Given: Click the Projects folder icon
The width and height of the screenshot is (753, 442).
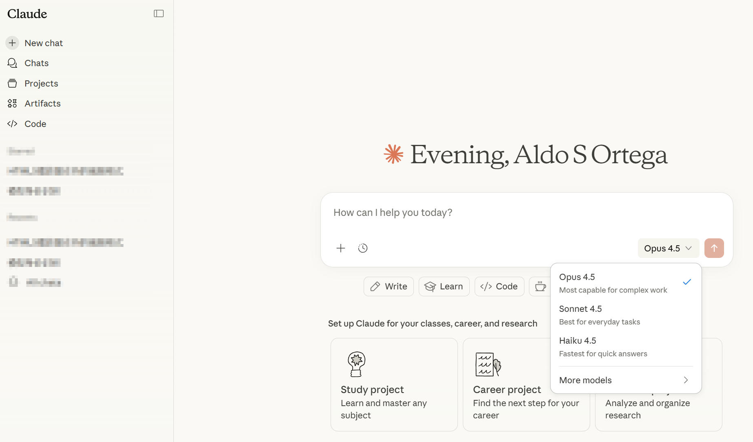Looking at the screenshot, I should click(x=12, y=83).
